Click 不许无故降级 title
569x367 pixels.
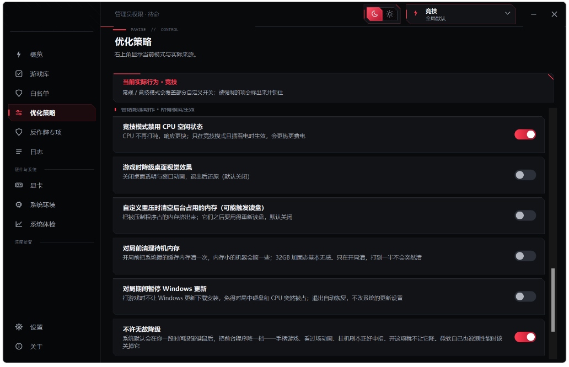(x=142, y=330)
